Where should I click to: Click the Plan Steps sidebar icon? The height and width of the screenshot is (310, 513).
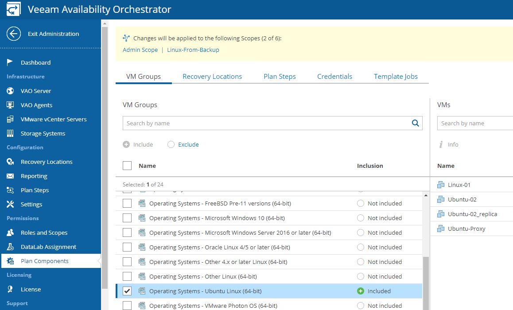[x=10, y=190]
